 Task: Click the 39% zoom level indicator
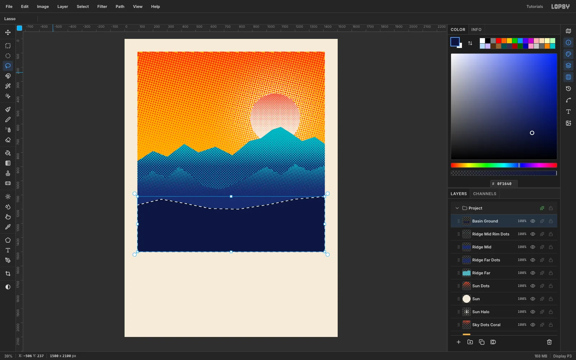click(8, 356)
